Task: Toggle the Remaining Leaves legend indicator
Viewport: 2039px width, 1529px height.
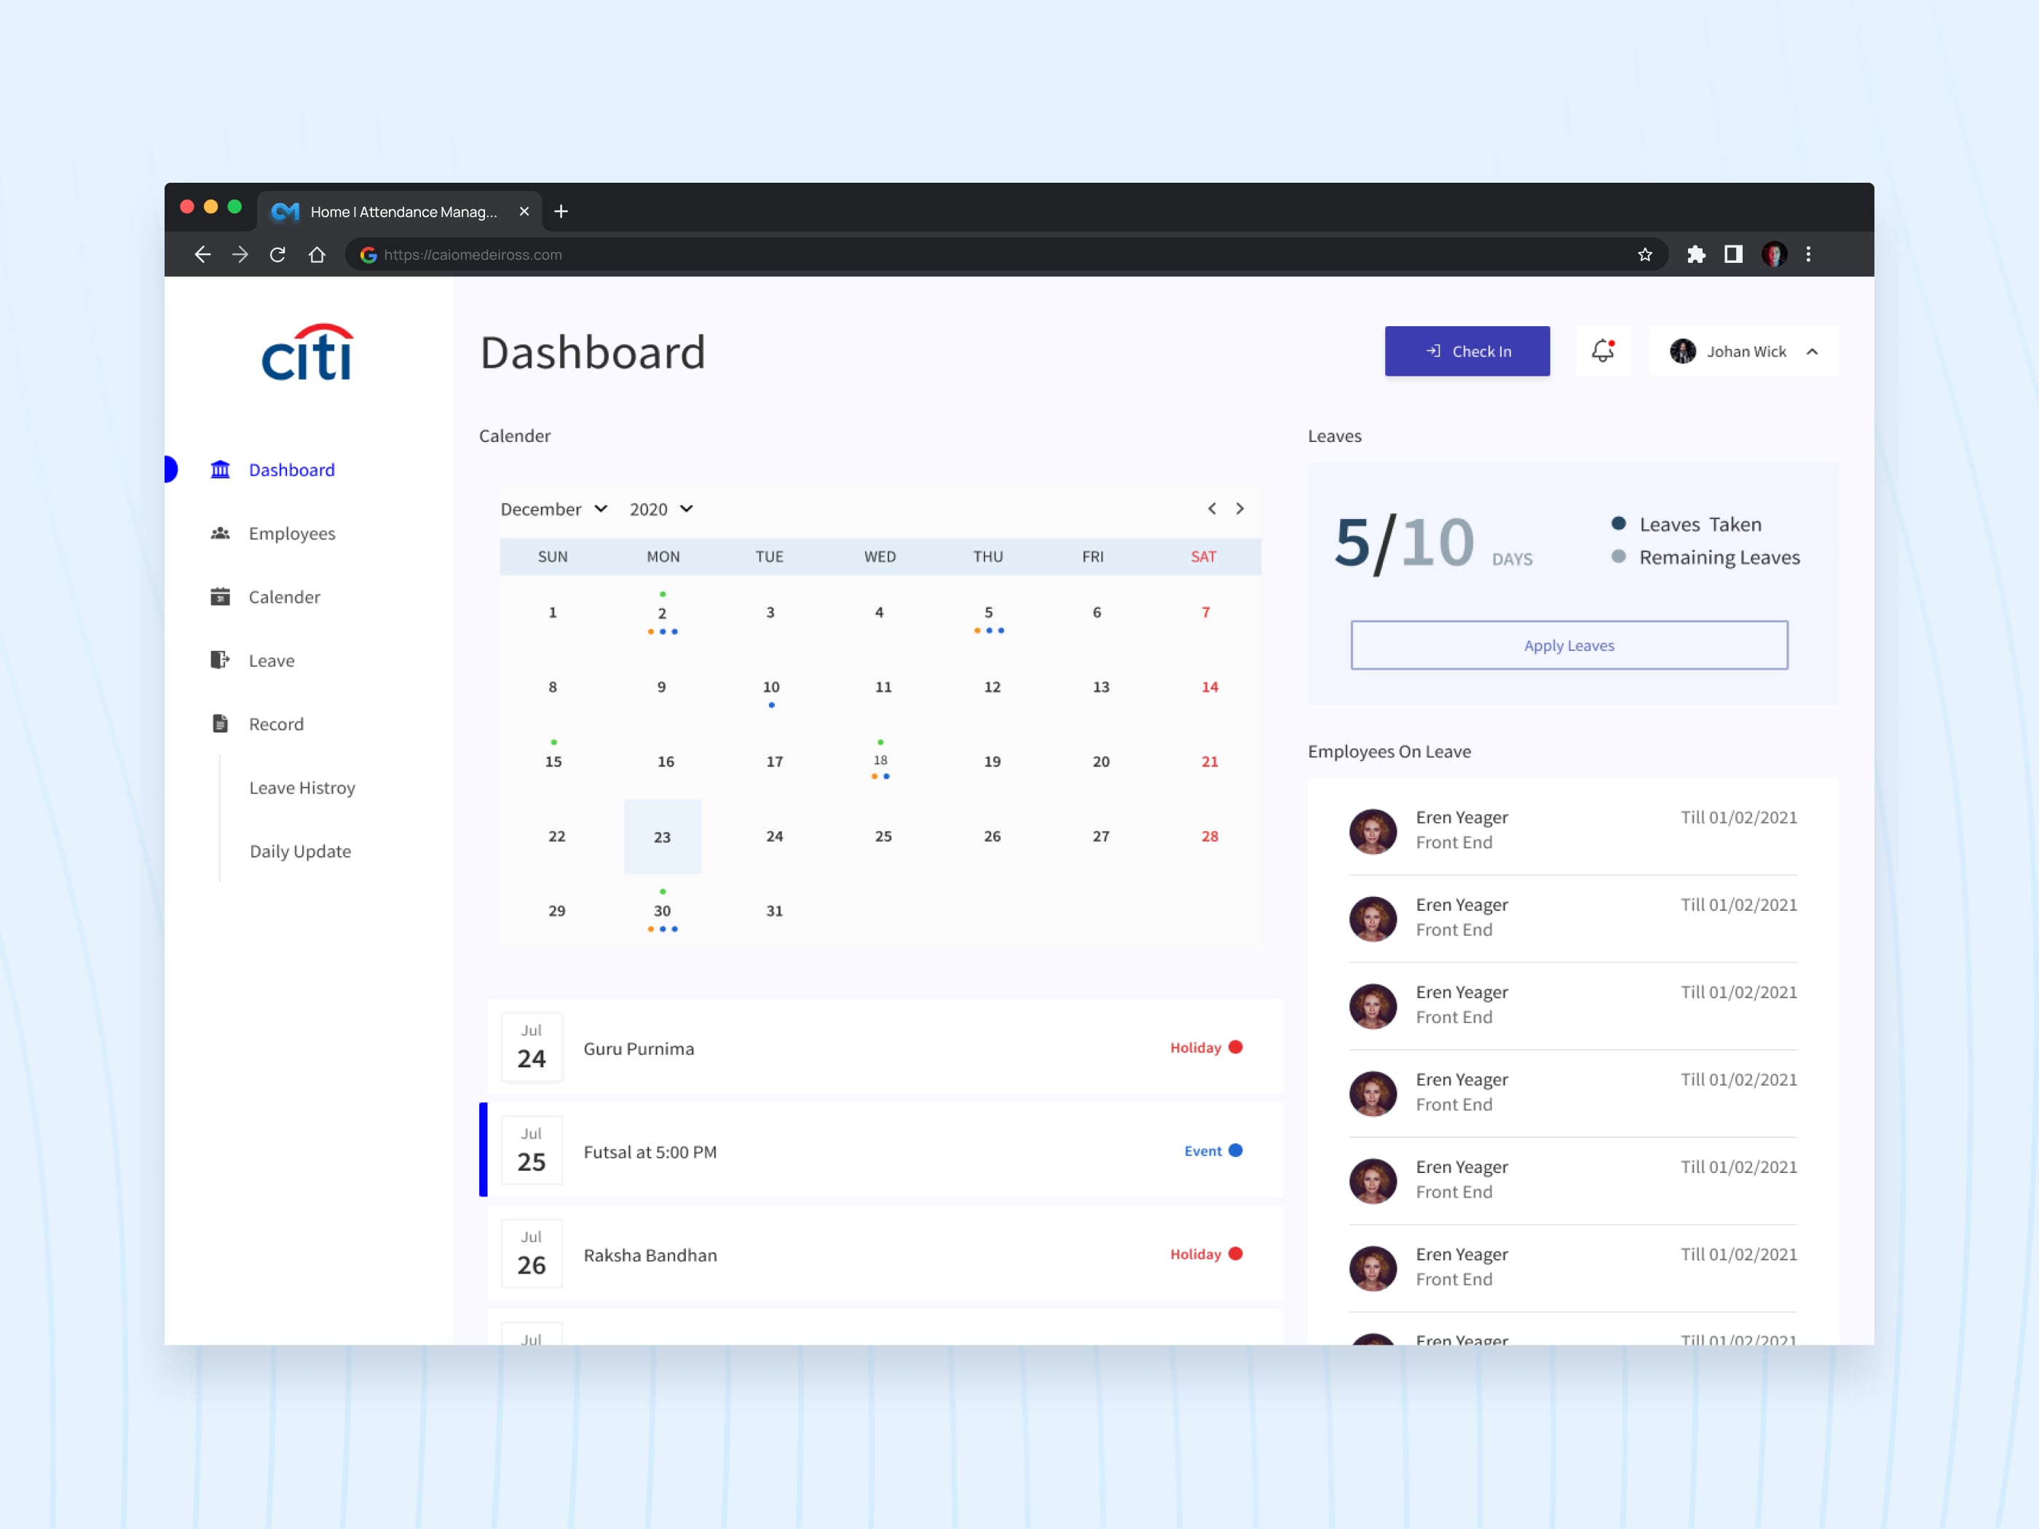Action: click(x=1619, y=557)
